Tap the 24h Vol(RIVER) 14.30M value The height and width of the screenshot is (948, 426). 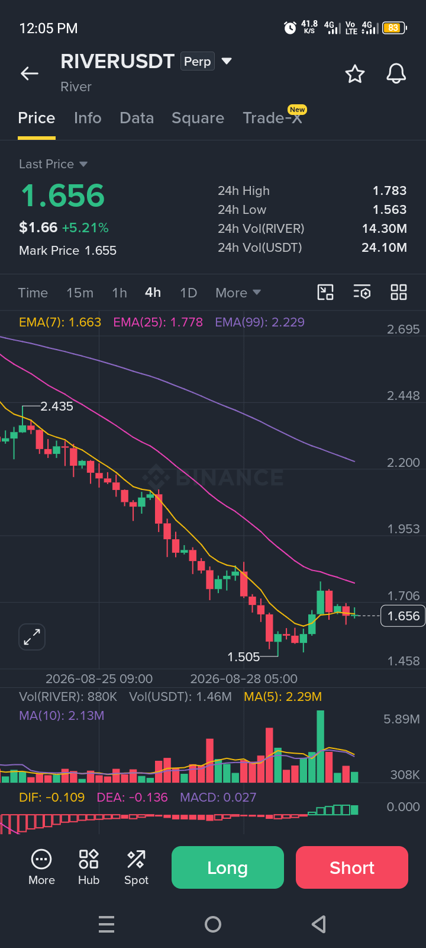coord(385,229)
